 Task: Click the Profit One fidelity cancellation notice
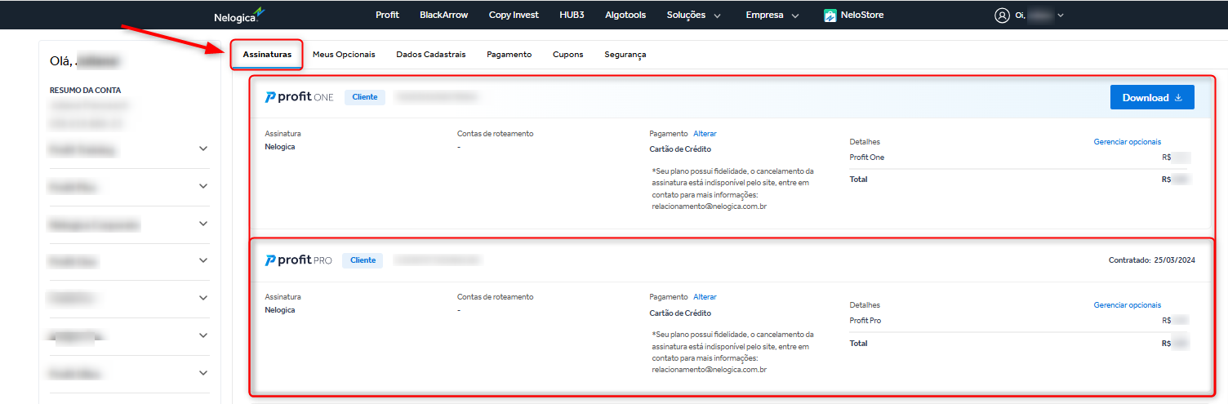pyautogui.click(x=732, y=189)
